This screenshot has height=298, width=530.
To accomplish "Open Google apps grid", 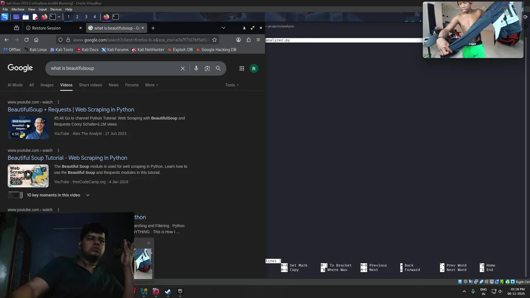I will (x=242, y=68).
